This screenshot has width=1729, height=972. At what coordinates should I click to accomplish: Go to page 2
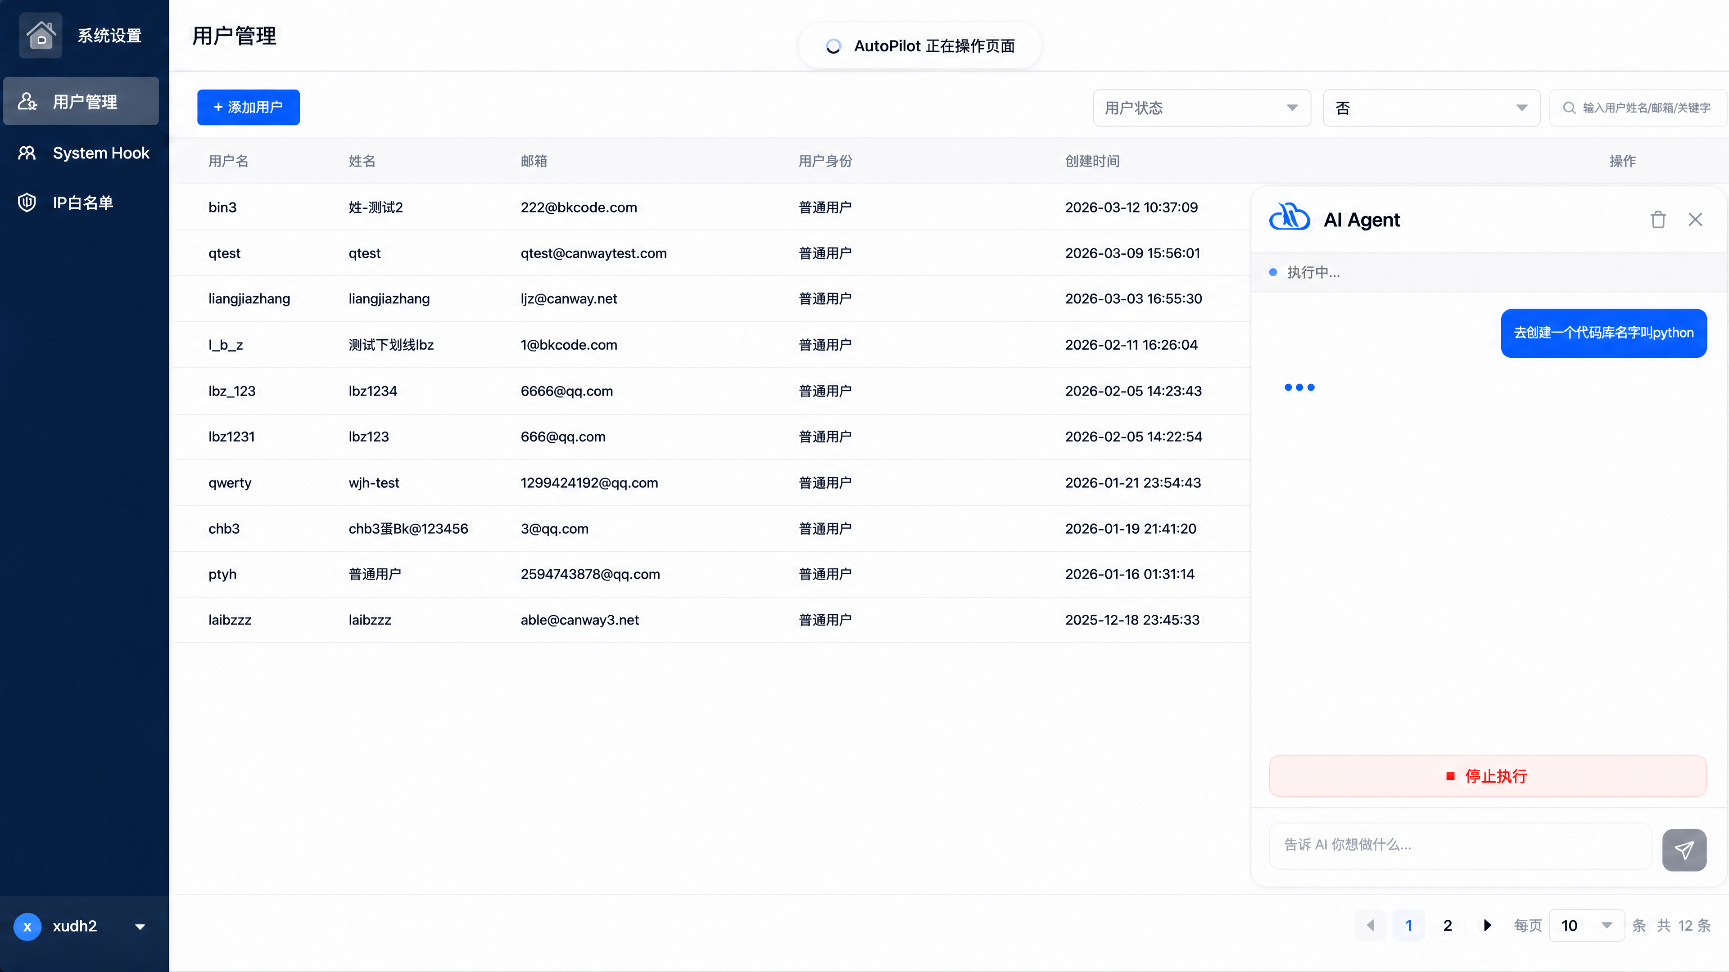point(1448,926)
